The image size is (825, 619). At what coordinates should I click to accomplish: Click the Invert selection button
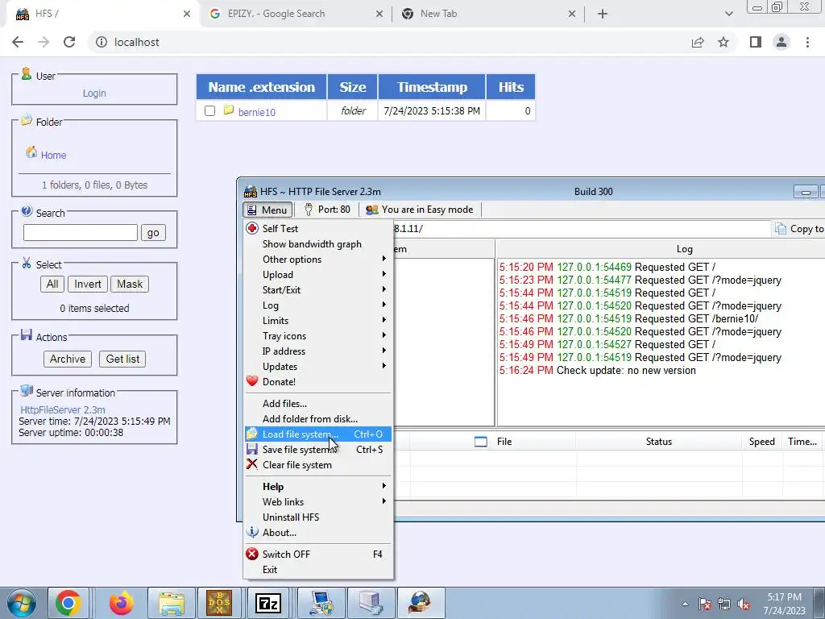click(87, 285)
